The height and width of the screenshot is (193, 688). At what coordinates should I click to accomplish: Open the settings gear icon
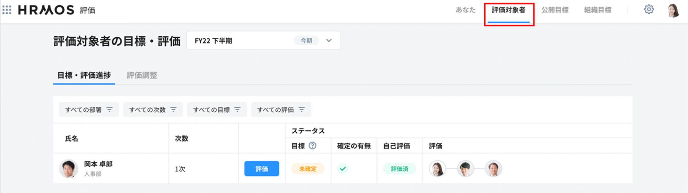click(648, 10)
